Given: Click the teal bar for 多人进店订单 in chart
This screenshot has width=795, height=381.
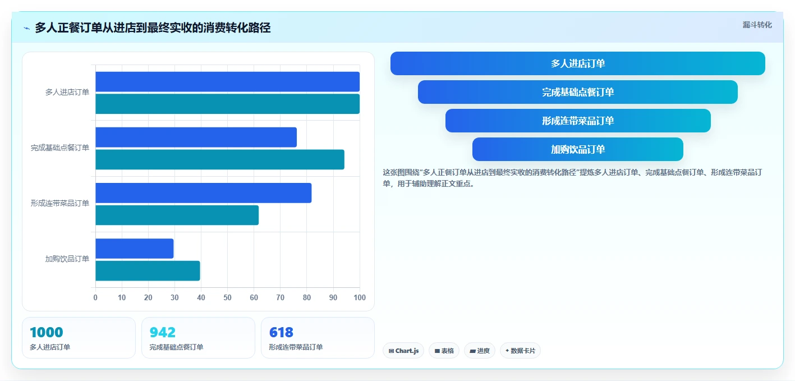Looking at the screenshot, I should (227, 104).
